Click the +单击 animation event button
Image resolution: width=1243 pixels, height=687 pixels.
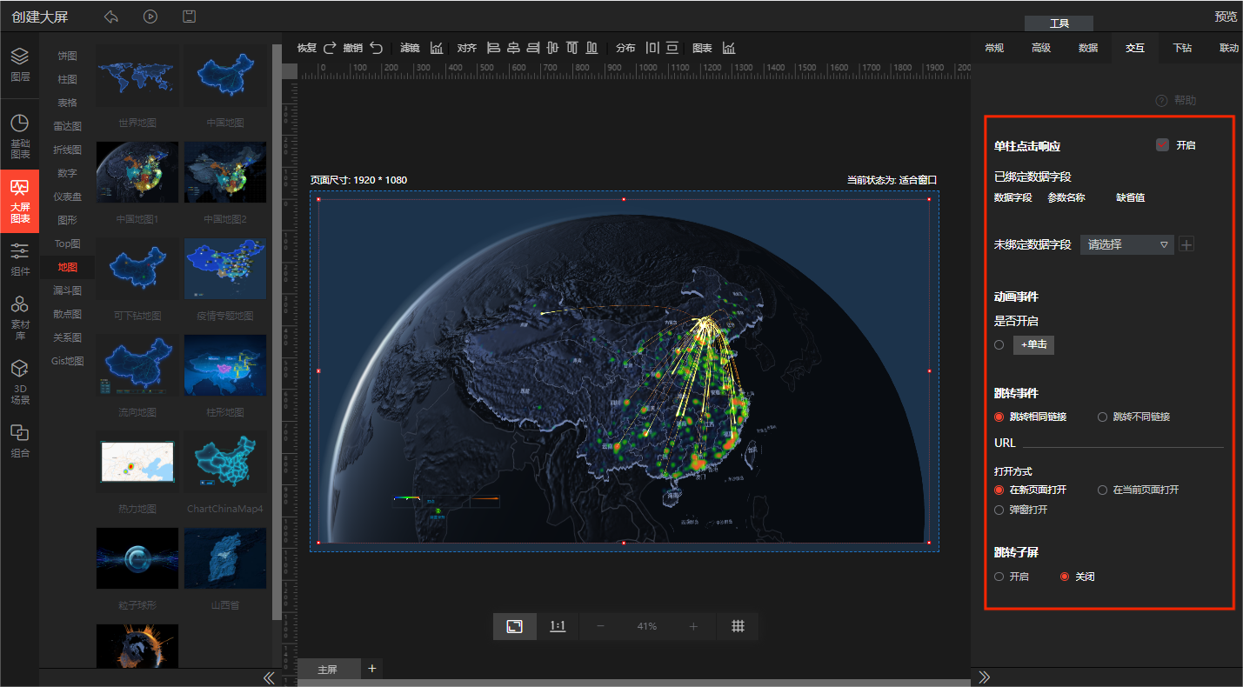[x=1033, y=345]
